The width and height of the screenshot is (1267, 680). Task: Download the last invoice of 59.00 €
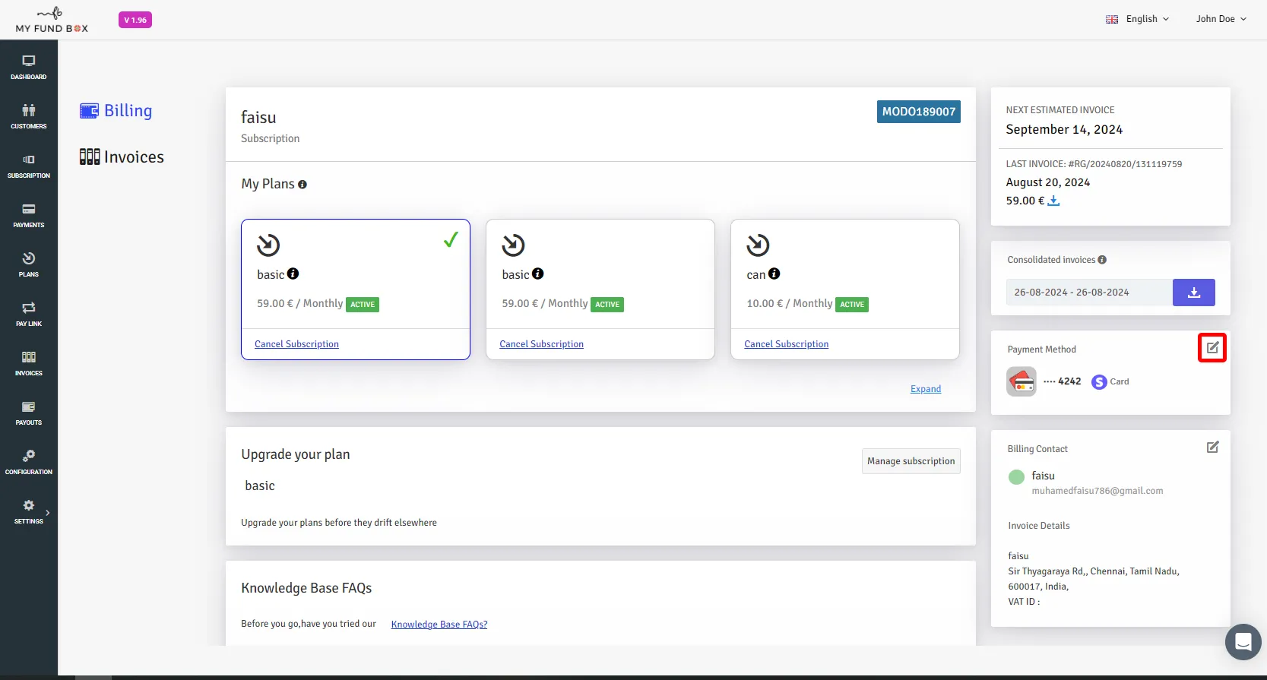tap(1053, 201)
